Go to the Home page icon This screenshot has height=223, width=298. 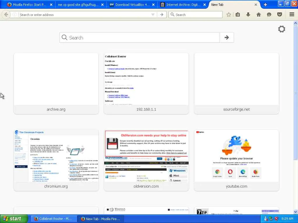pos(258,15)
